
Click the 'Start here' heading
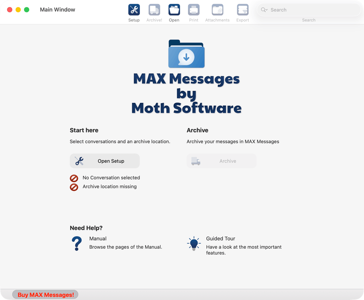point(84,130)
